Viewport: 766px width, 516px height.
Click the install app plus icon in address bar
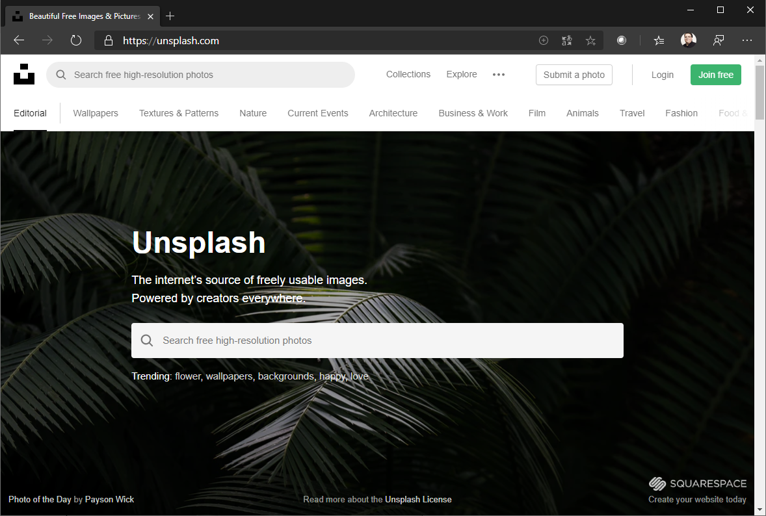(544, 40)
